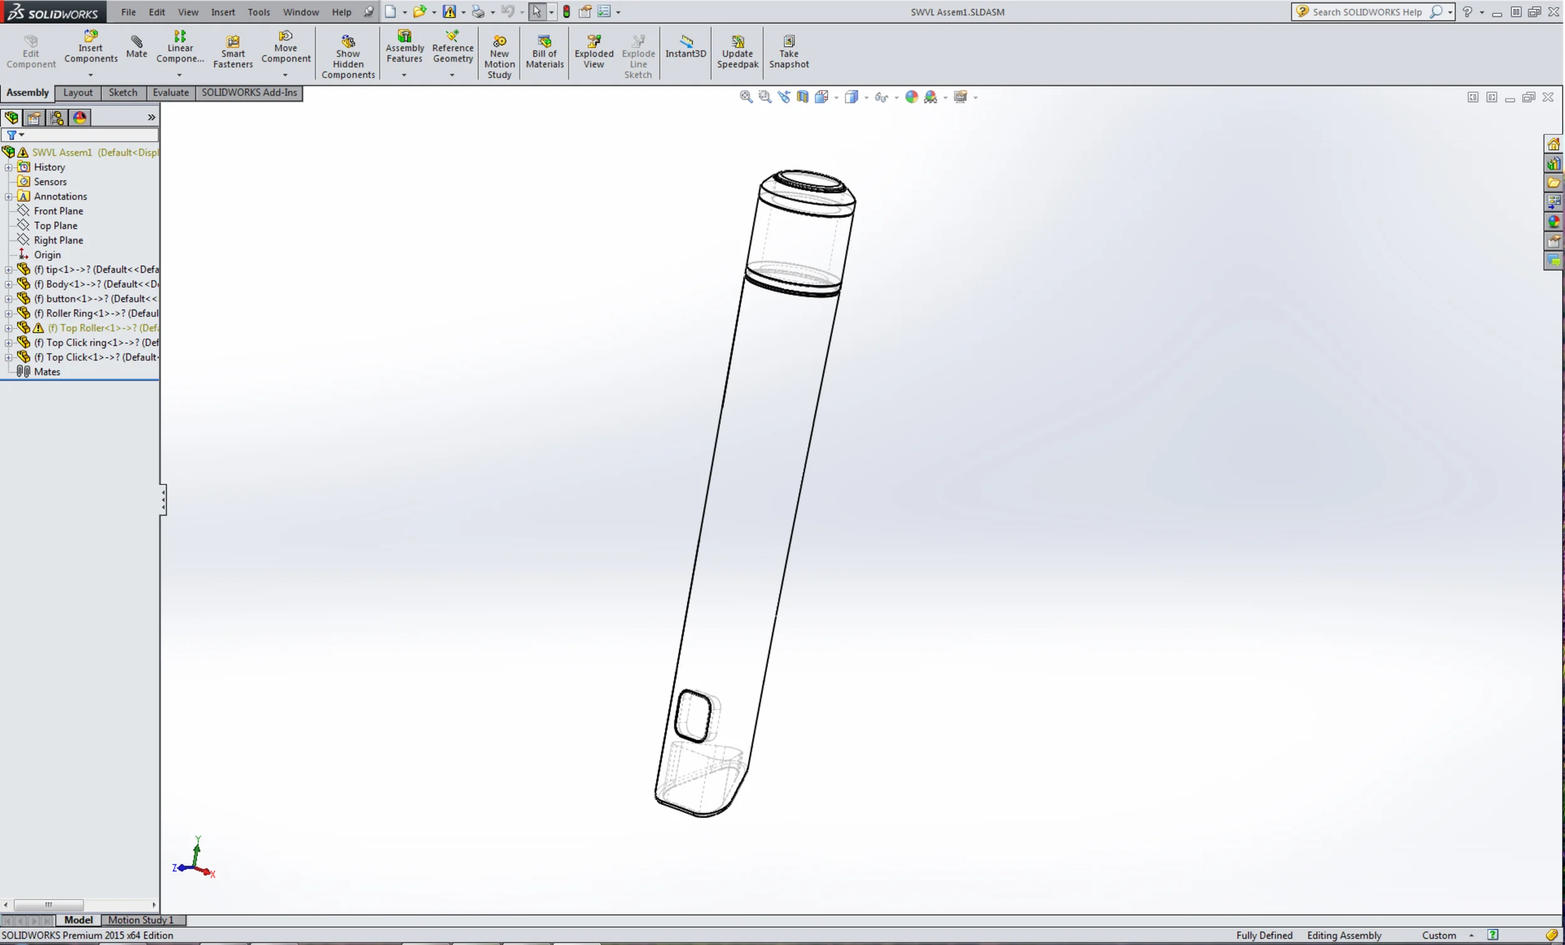Expand the History tree node
Viewport: 1565px width, 945px height.
coord(8,168)
